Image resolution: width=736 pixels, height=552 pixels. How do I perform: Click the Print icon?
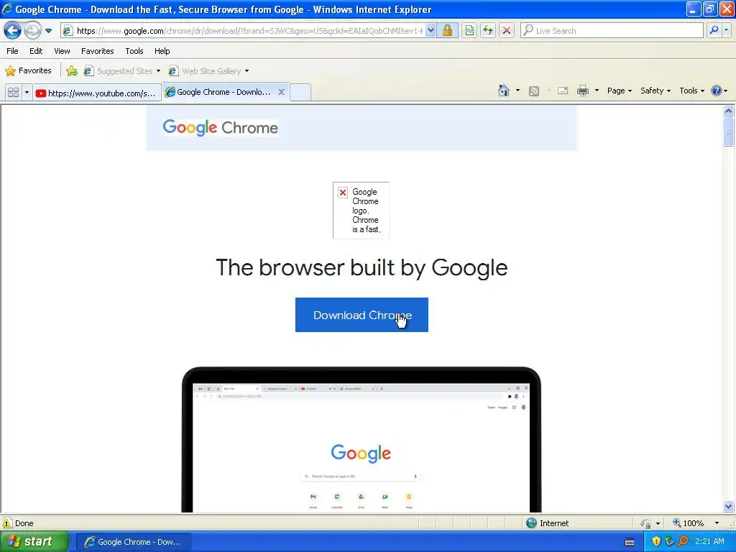pyautogui.click(x=583, y=91)
